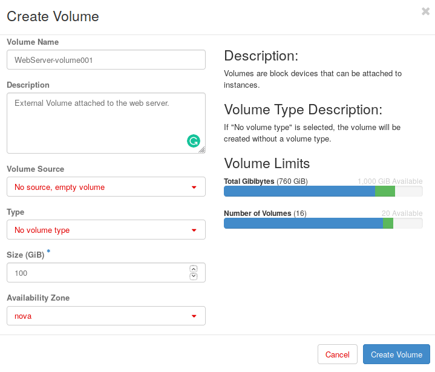The width and height of the screenshot is (435, 372).
Task: Close the Create Volume dialog with X
Action: pos(426,11)
